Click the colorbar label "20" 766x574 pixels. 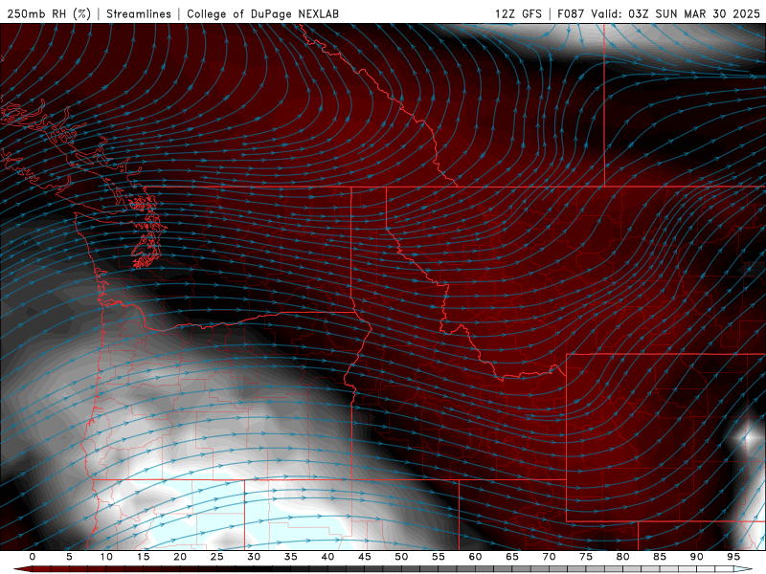click(x=180, y=557)
